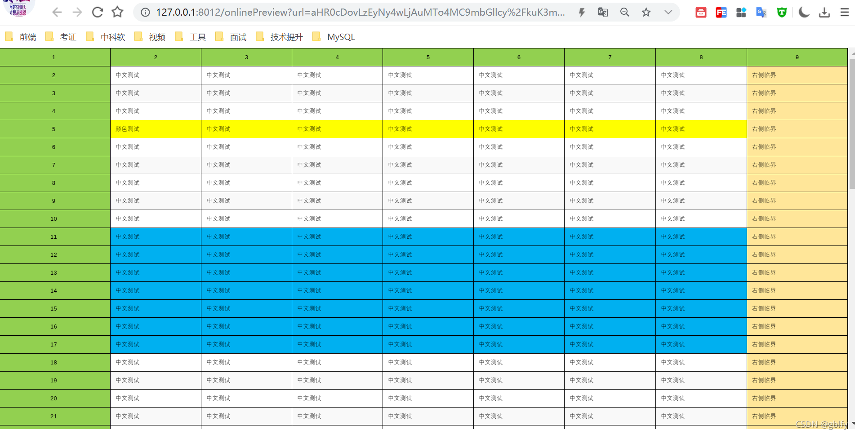855x434 pixels.
Task: Click row number 21 cell
Action: 55,416
